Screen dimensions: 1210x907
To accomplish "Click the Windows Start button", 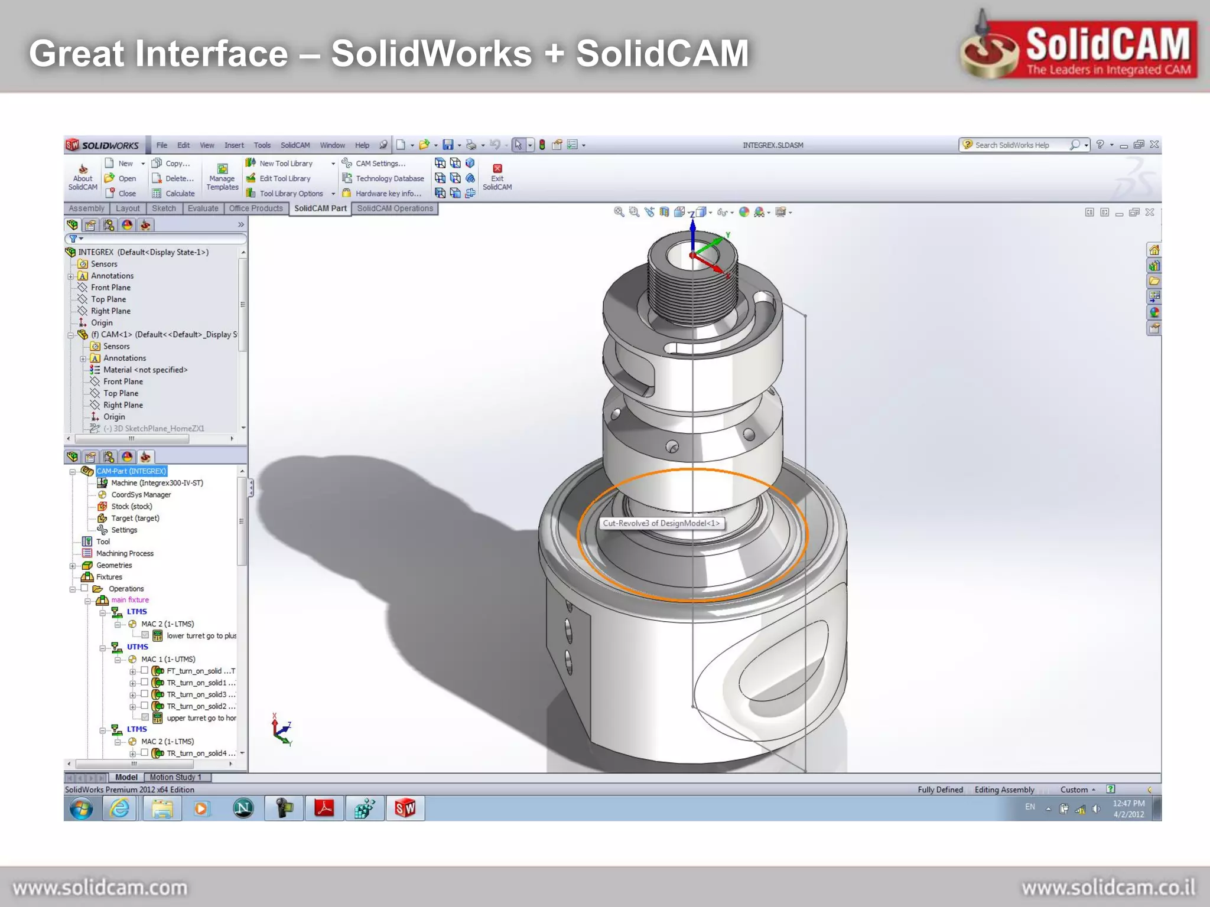I will point(81,808).
